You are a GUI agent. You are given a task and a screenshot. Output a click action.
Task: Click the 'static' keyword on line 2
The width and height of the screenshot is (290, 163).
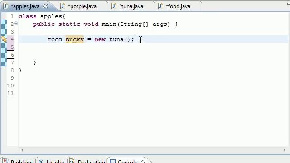pos(69,24)
